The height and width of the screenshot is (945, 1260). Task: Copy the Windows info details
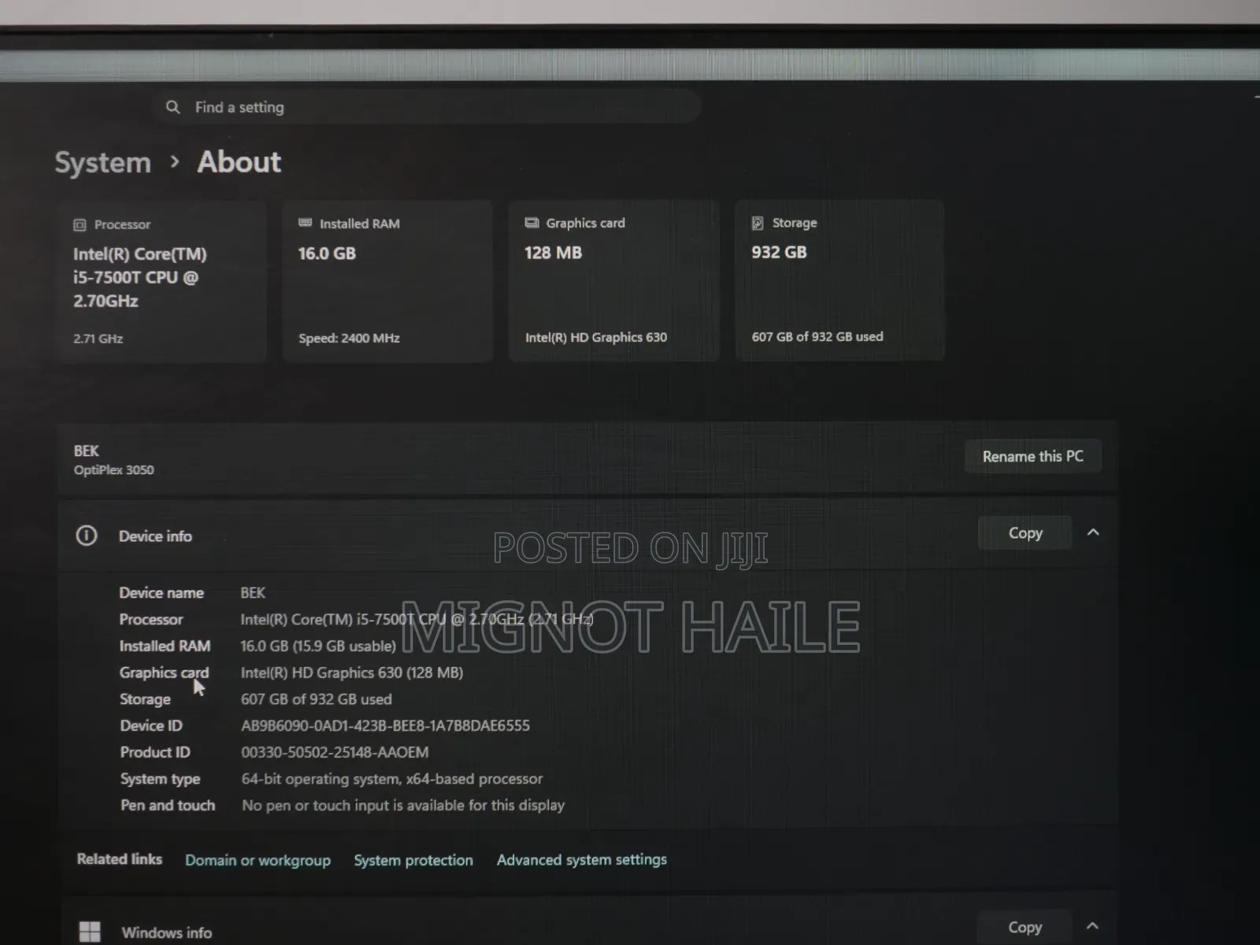pyautogui.click(x=1025, y=927)
